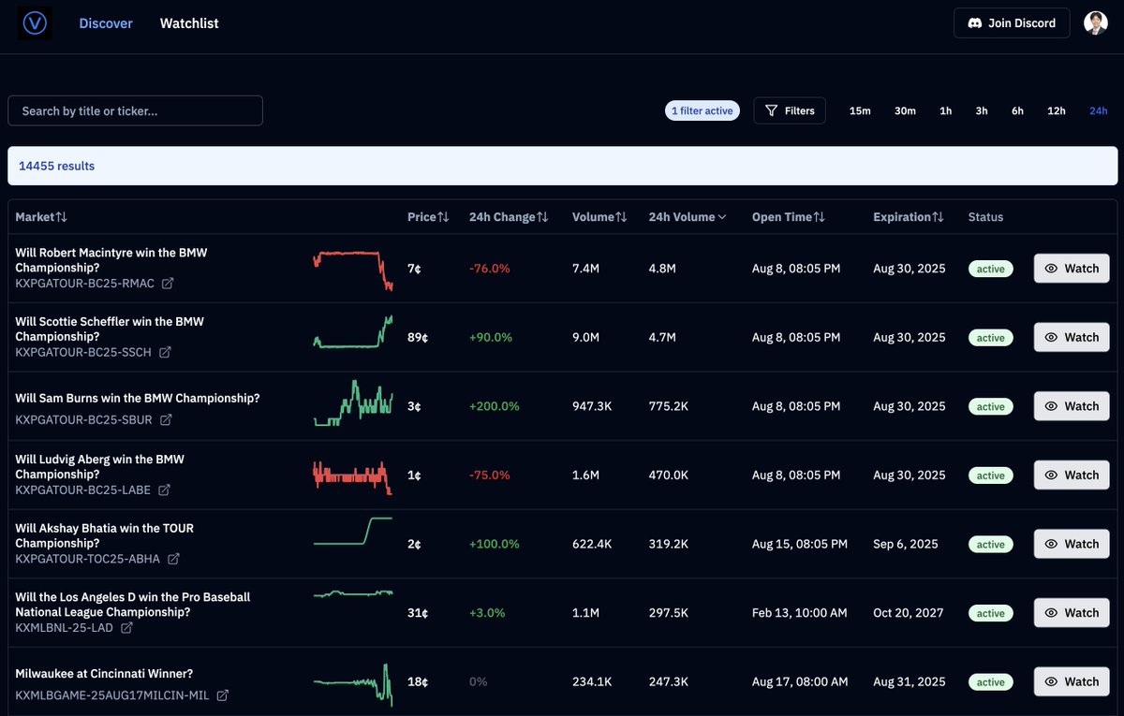
Task: Click Sam Burns price sparkline chart
Action: 352,403
